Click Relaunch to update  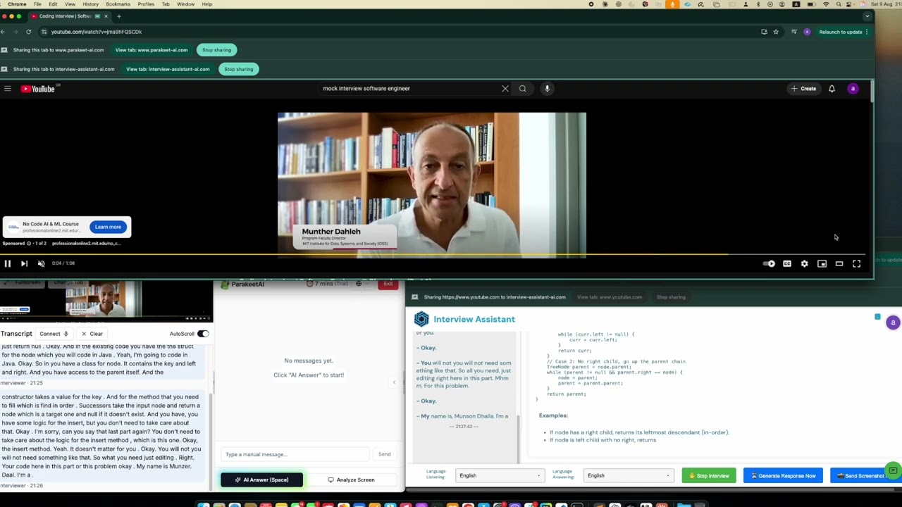point(840,32)
